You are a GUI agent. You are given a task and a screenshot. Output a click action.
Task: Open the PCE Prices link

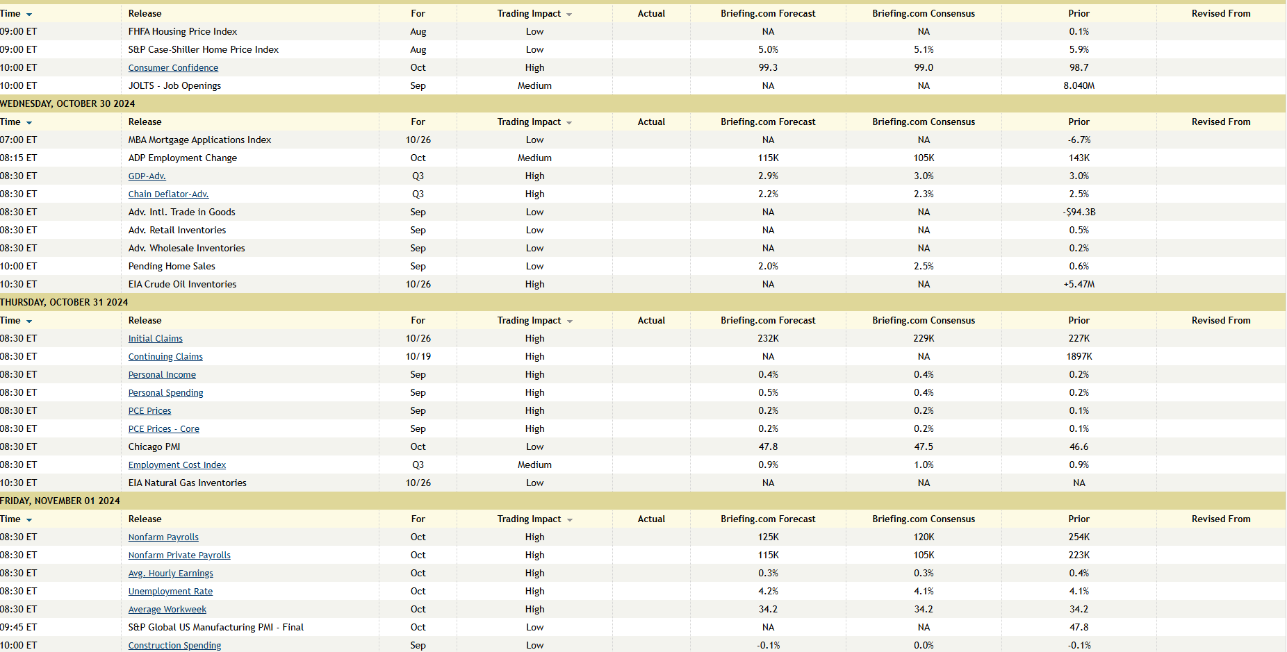pos(149,410)
